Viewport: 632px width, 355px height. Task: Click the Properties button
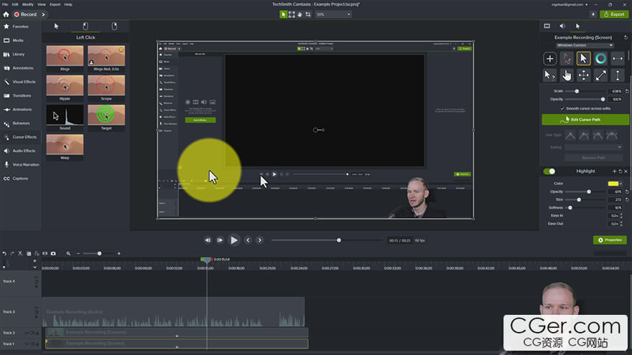click(610, 240)
